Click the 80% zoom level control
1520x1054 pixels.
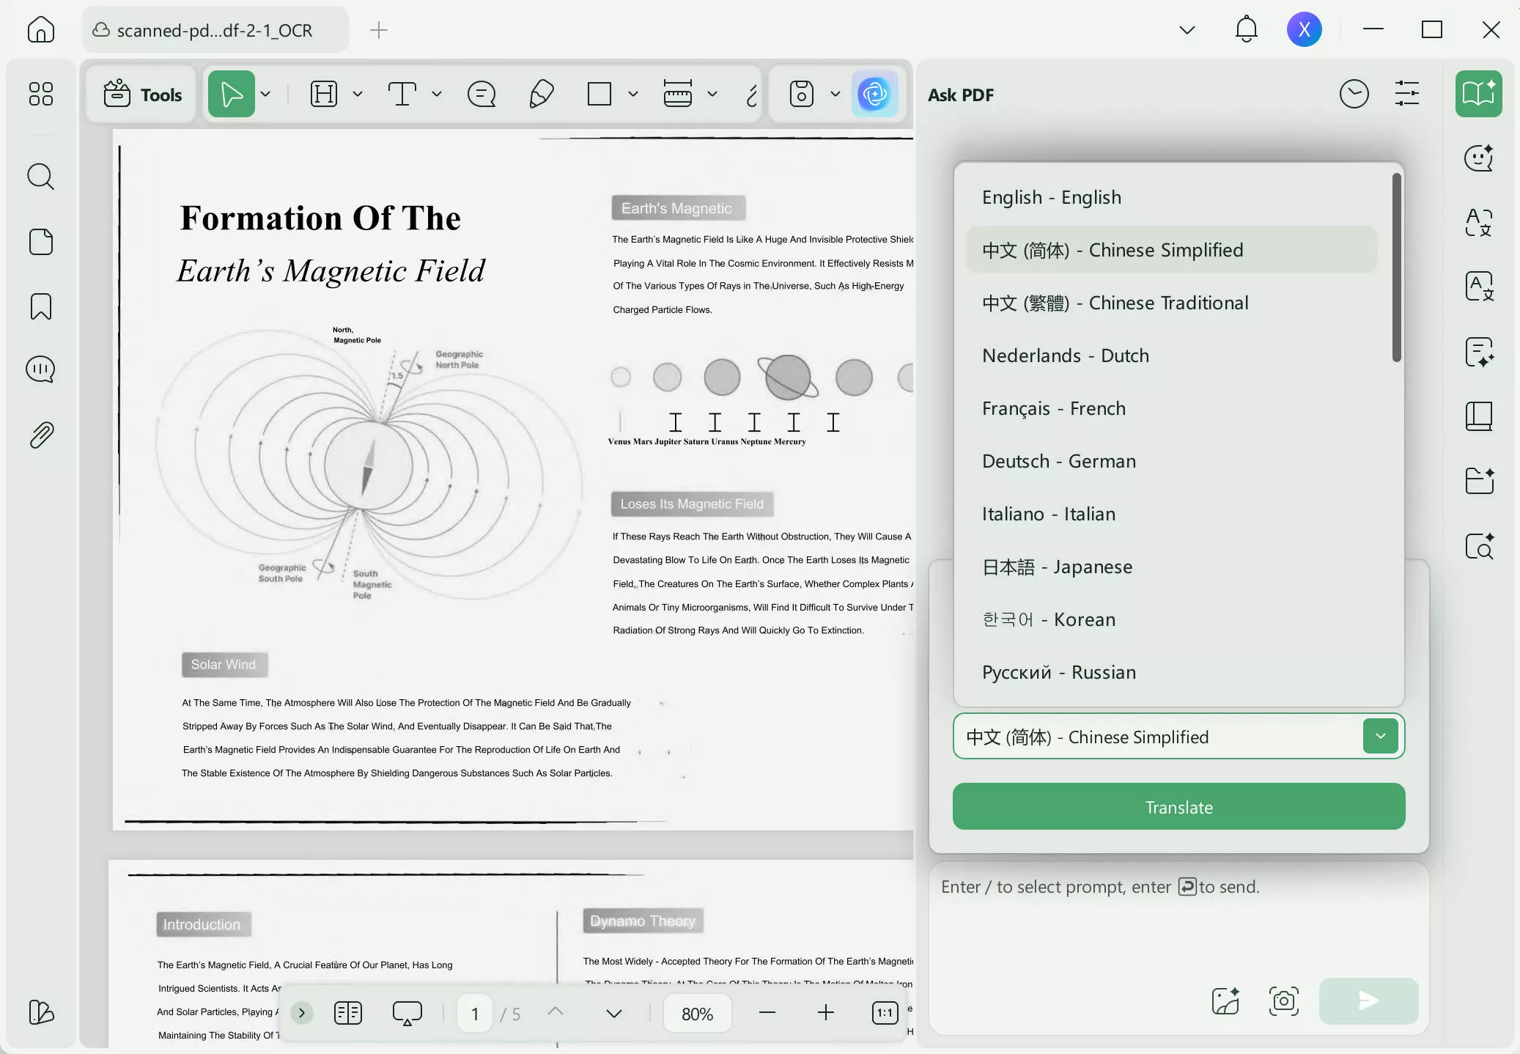[697, 1013]
